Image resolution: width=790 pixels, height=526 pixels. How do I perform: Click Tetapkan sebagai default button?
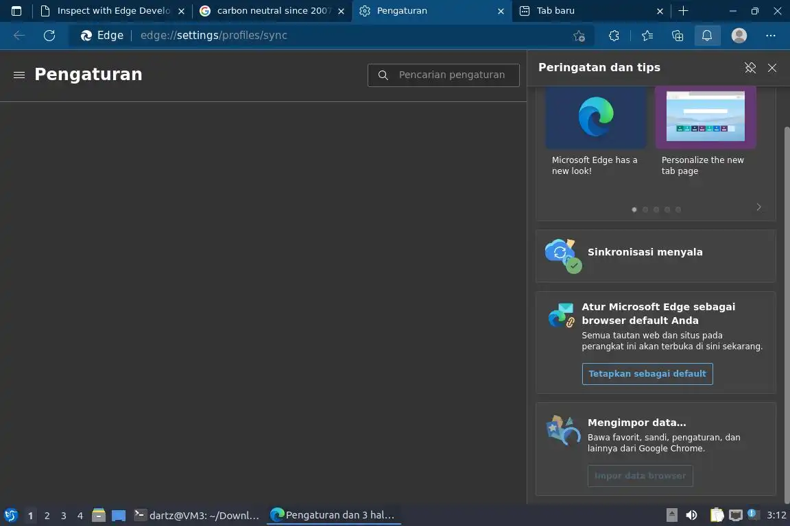(647, 373)
